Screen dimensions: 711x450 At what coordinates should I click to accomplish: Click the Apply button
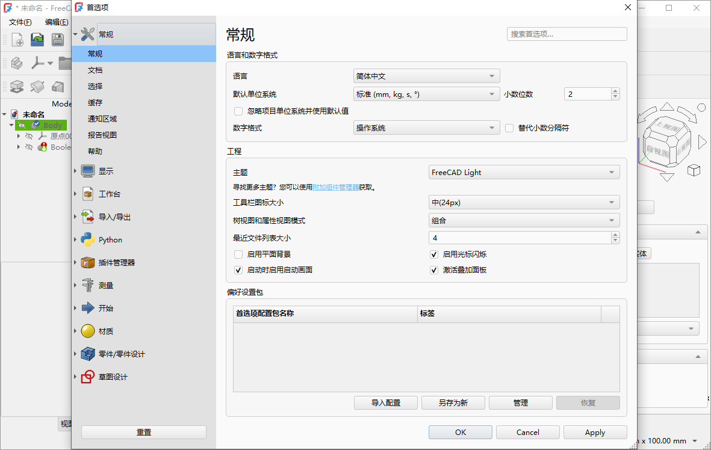(x=595, y=432)
